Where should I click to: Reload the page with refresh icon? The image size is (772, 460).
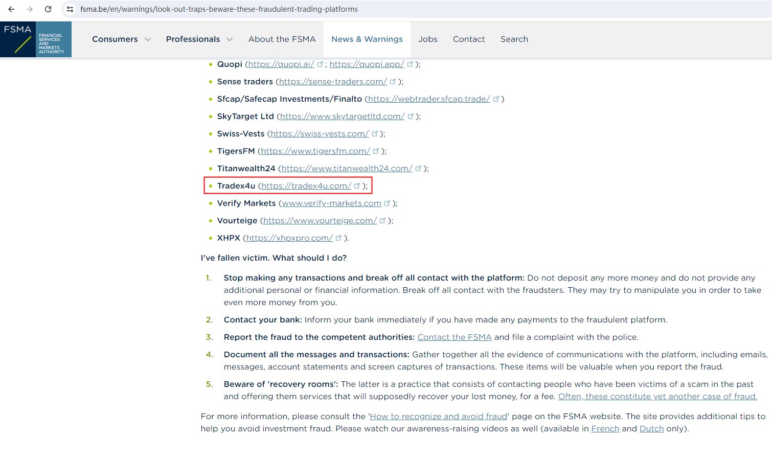(x=48, y=9)
